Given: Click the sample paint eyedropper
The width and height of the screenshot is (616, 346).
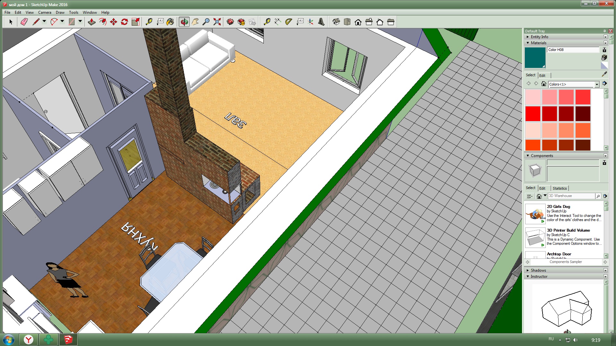Looking at the screenshot, I should pyautogui.click(x=604, y=74).
